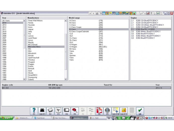
Task: Click the blue circle toolbar icon
Action: 114,13
